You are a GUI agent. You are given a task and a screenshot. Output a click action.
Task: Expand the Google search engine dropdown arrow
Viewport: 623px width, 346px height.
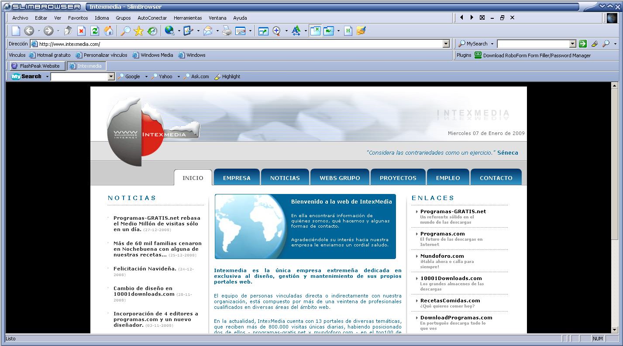(x=146, y=76)
